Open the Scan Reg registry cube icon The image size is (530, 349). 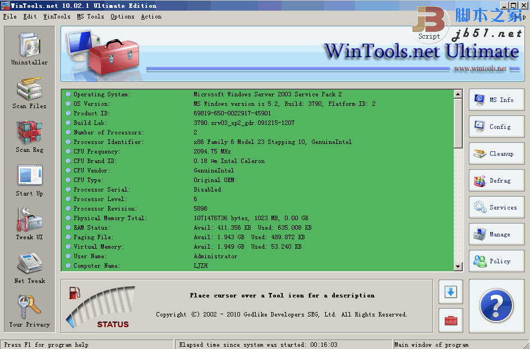(x=29, y=132)
